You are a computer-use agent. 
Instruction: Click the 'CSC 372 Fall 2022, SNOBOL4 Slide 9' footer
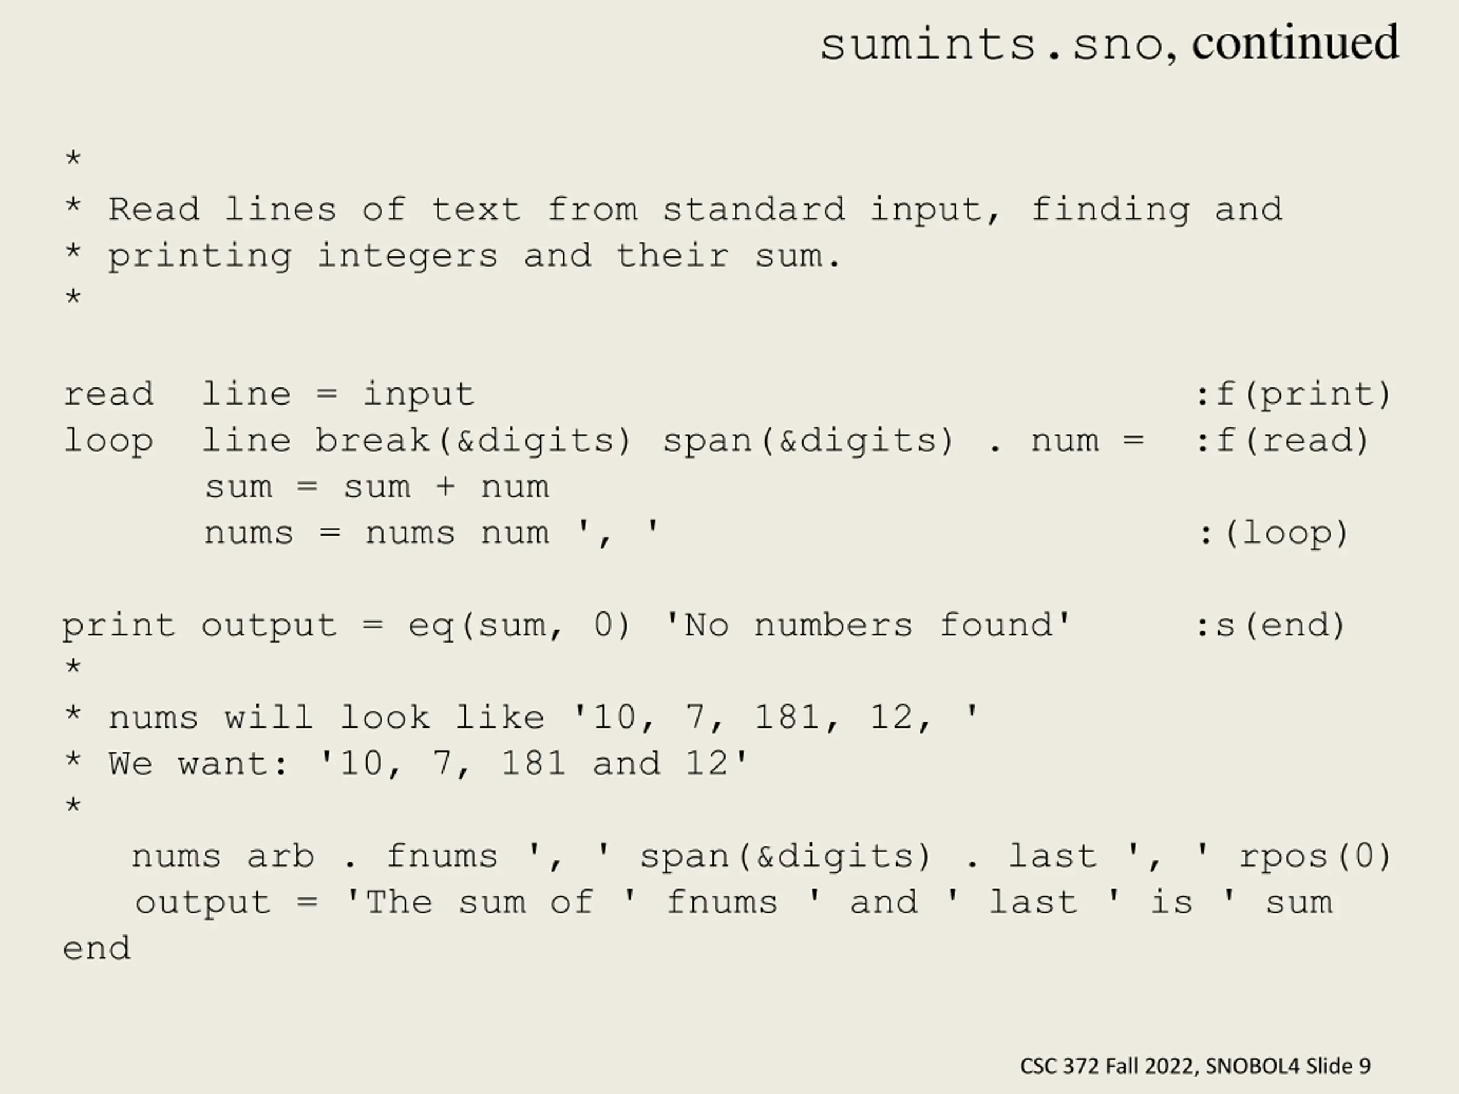pyautogui.click(x=1195, y=1066)
